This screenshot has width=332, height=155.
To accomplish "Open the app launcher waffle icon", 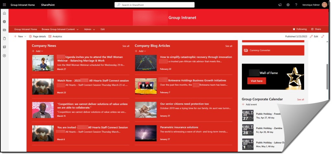I will tap(4, 5).
